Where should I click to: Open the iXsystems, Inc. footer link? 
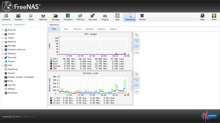click(x=28, y=117)
